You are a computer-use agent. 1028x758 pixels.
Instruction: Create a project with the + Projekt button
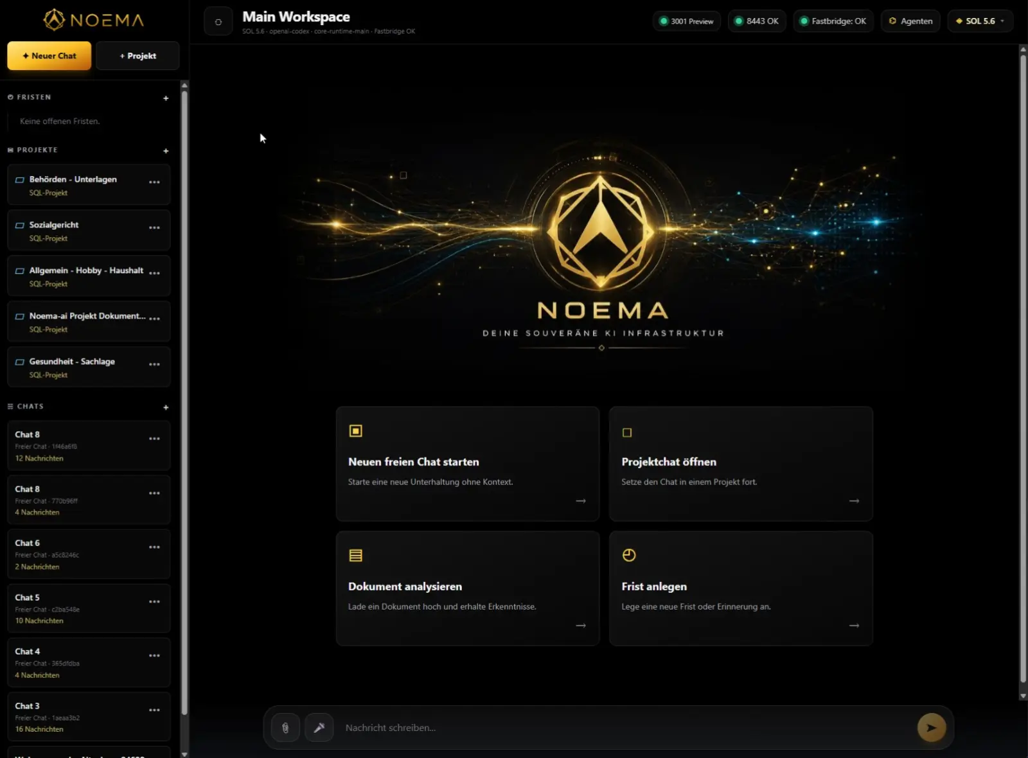(137, 56)
